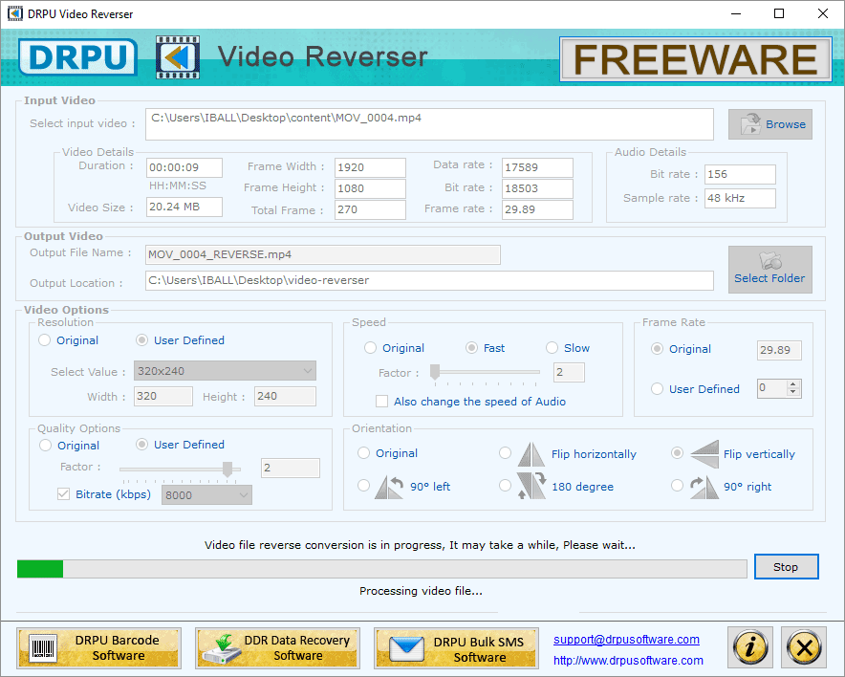Screen dimensions: 845x677
Task: Open DRPU Bulk SMS Software banner
Action: [457, 648]
